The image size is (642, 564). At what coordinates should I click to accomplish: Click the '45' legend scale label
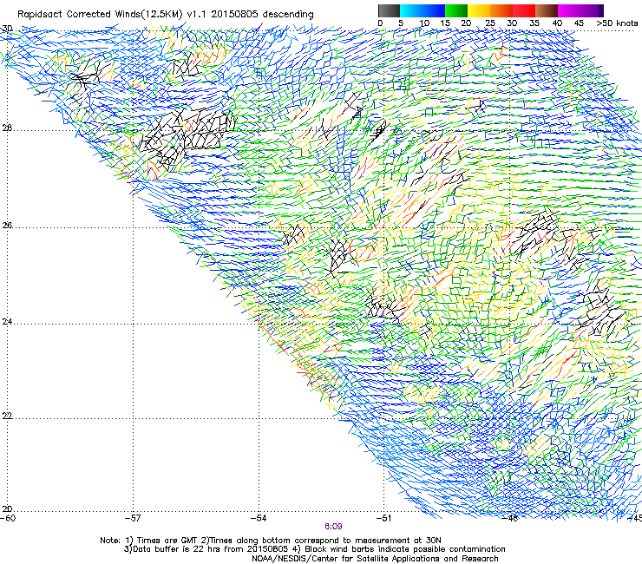click(x=579, y=23)
